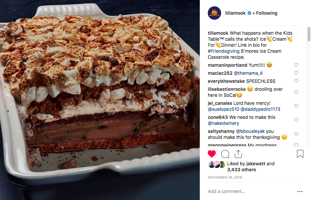Like the saltyshanny comment heart
This screenshot has height=200, width=311.
(296, 134)
